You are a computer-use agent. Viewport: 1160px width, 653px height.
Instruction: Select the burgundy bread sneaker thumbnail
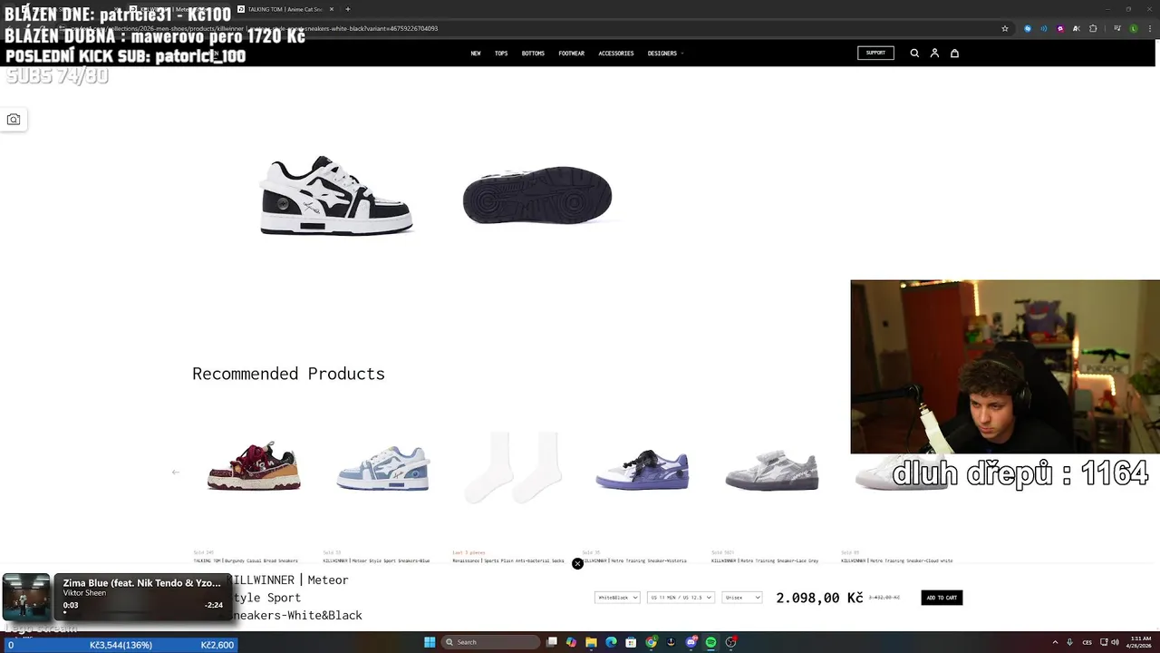[254, 466]
